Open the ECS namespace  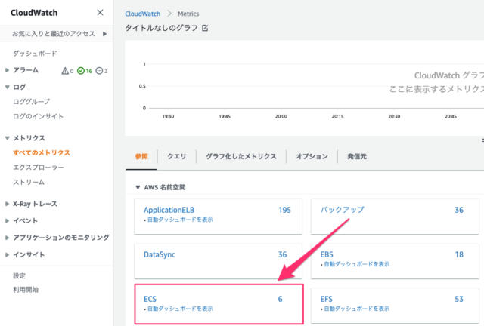pyautogui.click(x=150, y=299)
